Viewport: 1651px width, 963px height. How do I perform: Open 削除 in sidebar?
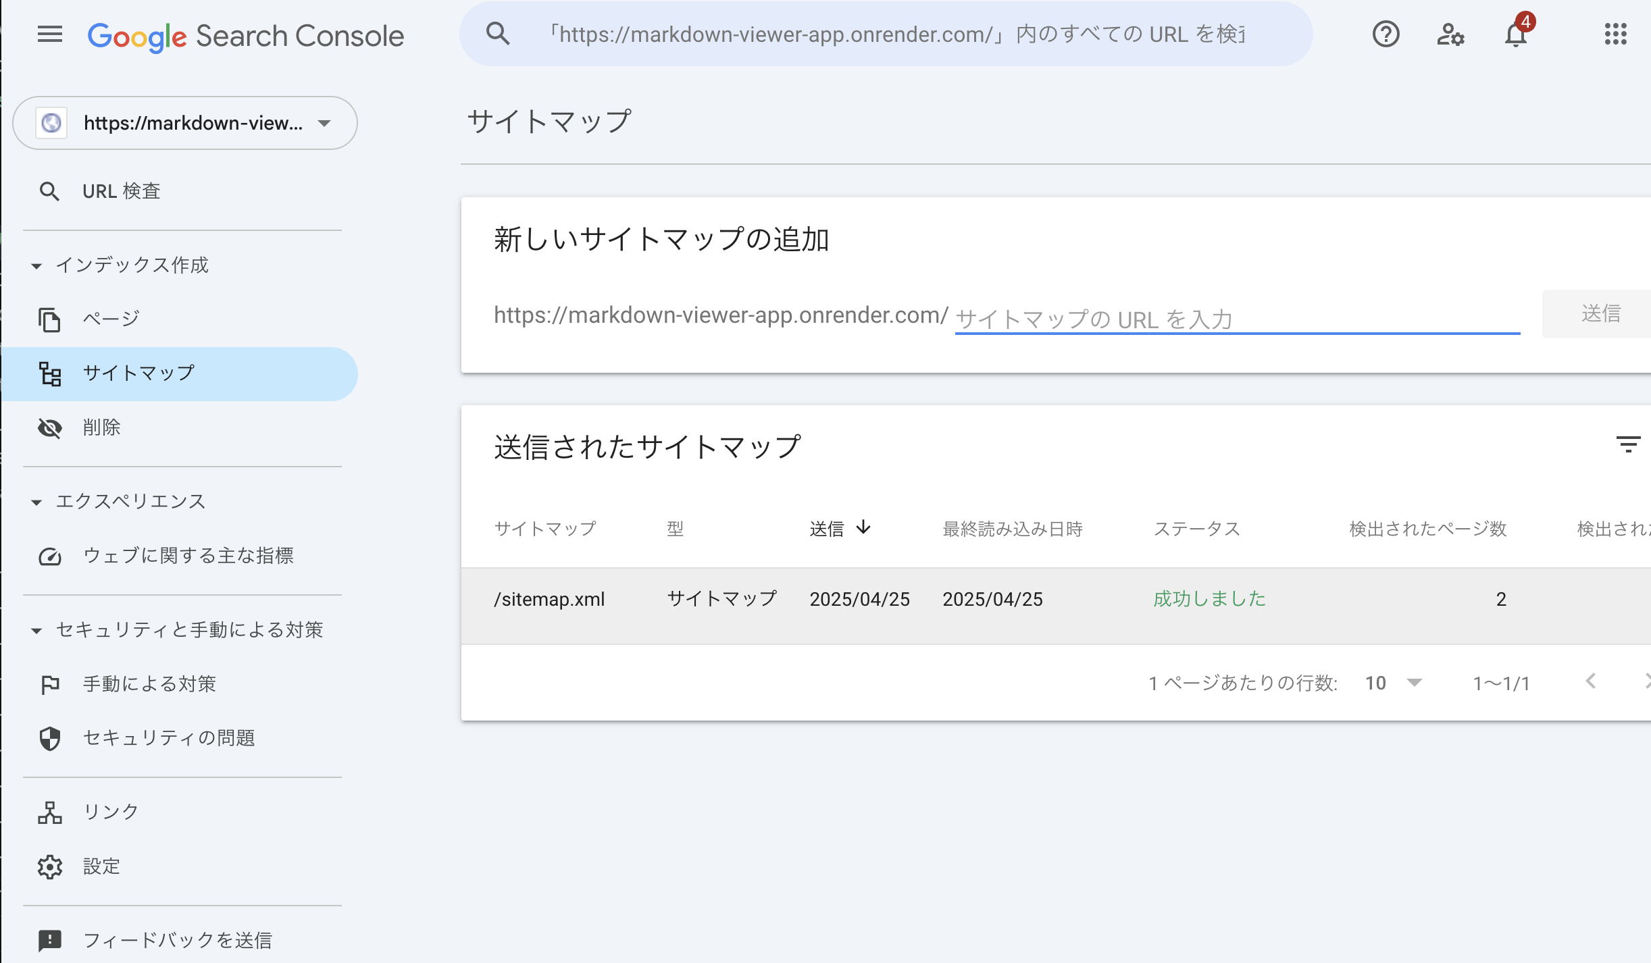pyautogui.click(x=180, y=427)
